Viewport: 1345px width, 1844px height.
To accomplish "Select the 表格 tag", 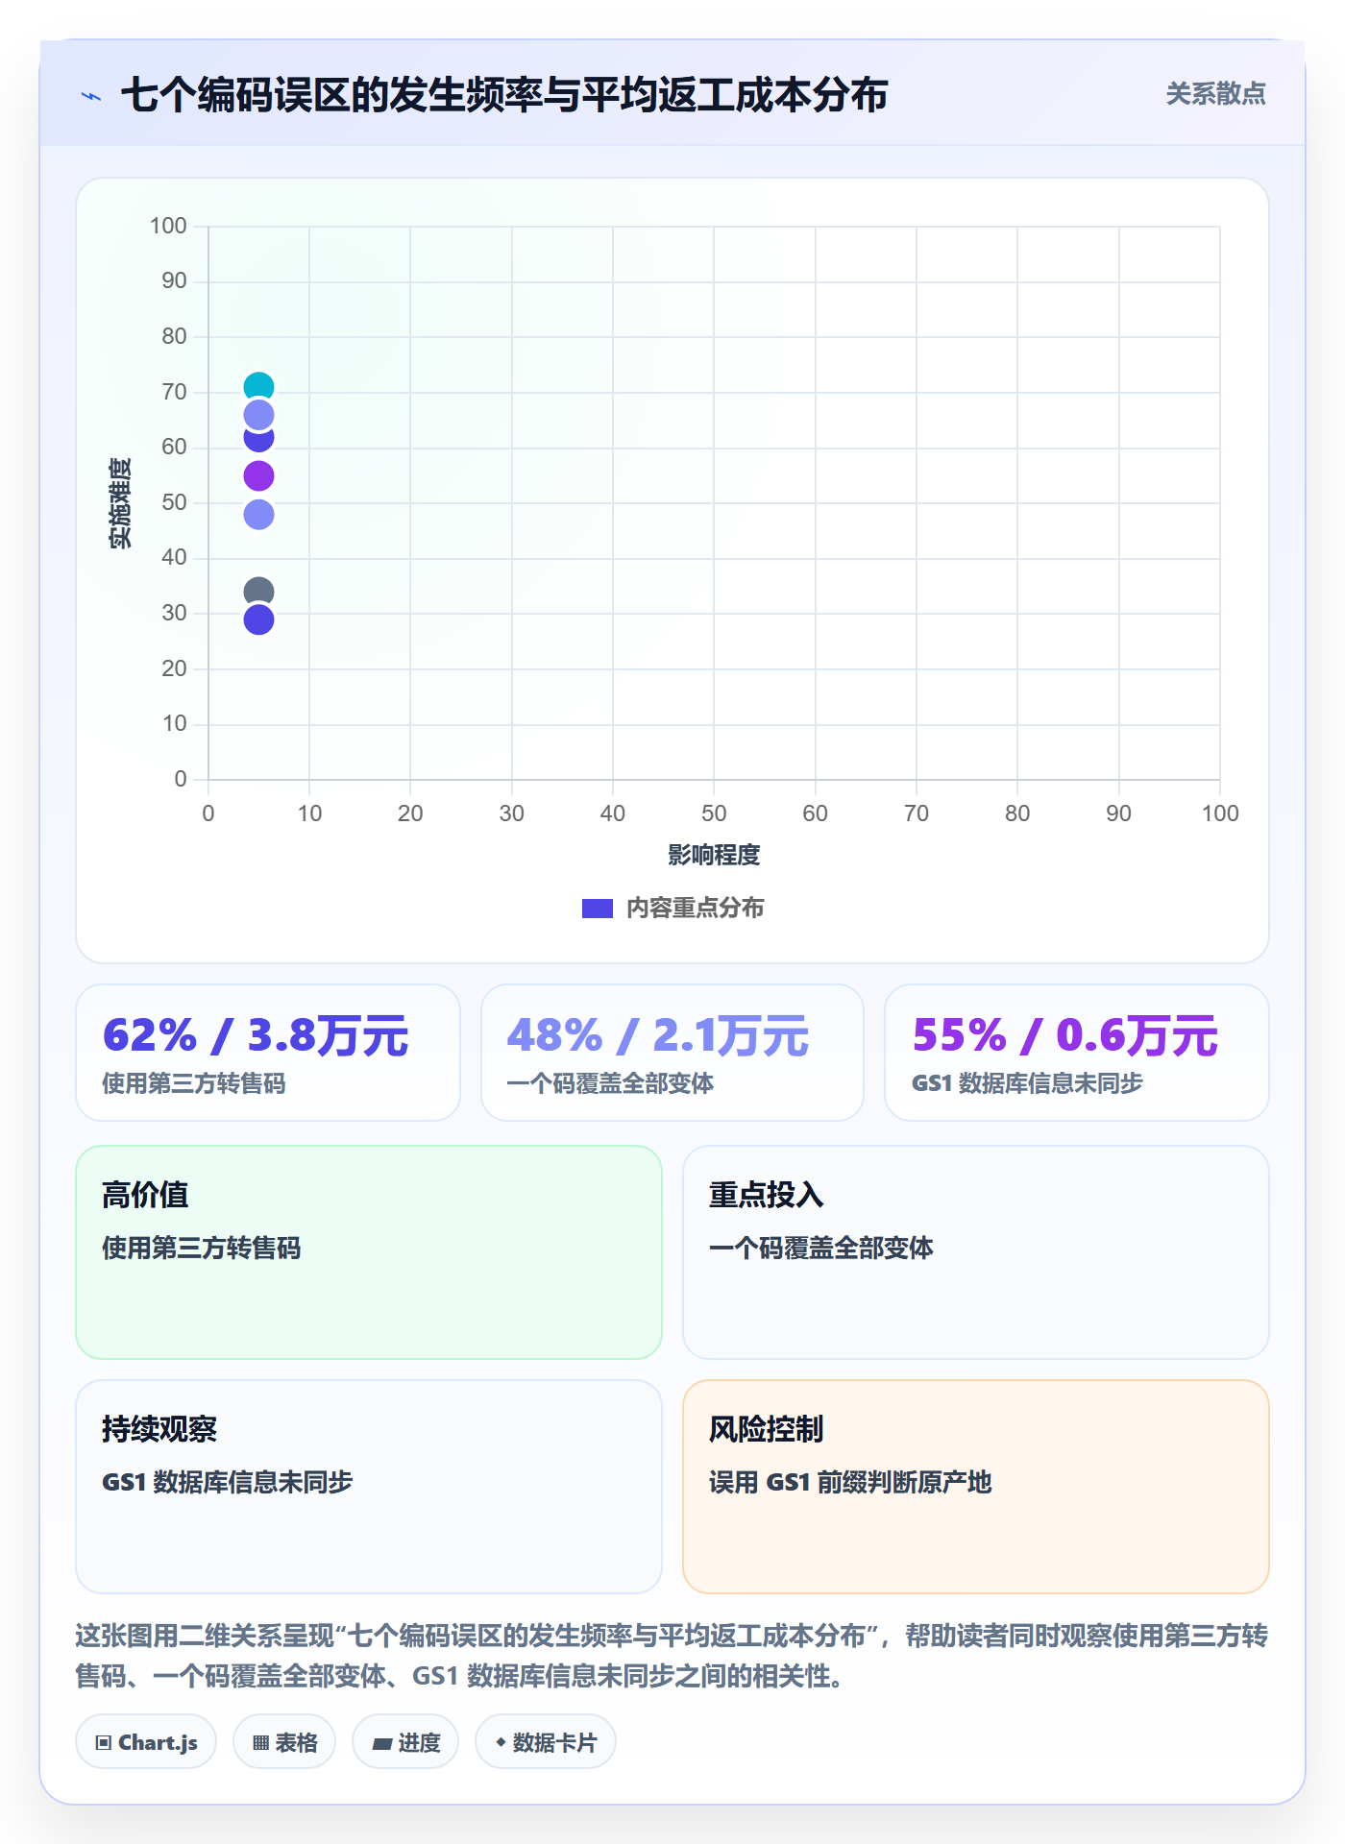I will point(284,1742).
